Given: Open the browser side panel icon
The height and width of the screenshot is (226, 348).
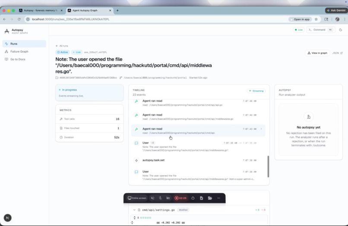Looking at the screenshot, I should click(326, 19).
